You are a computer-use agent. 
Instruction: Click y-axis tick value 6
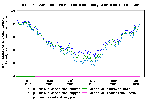[14, 63]
